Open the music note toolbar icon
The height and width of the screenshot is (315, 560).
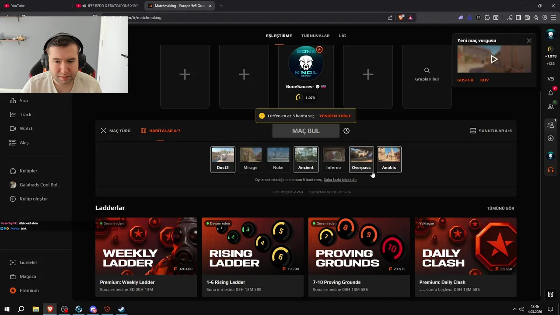[510, 17]
